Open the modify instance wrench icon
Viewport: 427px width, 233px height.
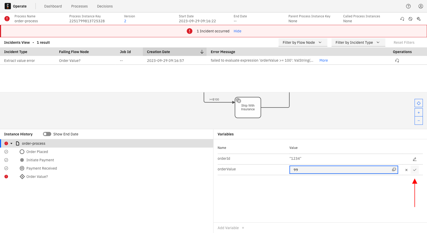(x=419, y=19)
